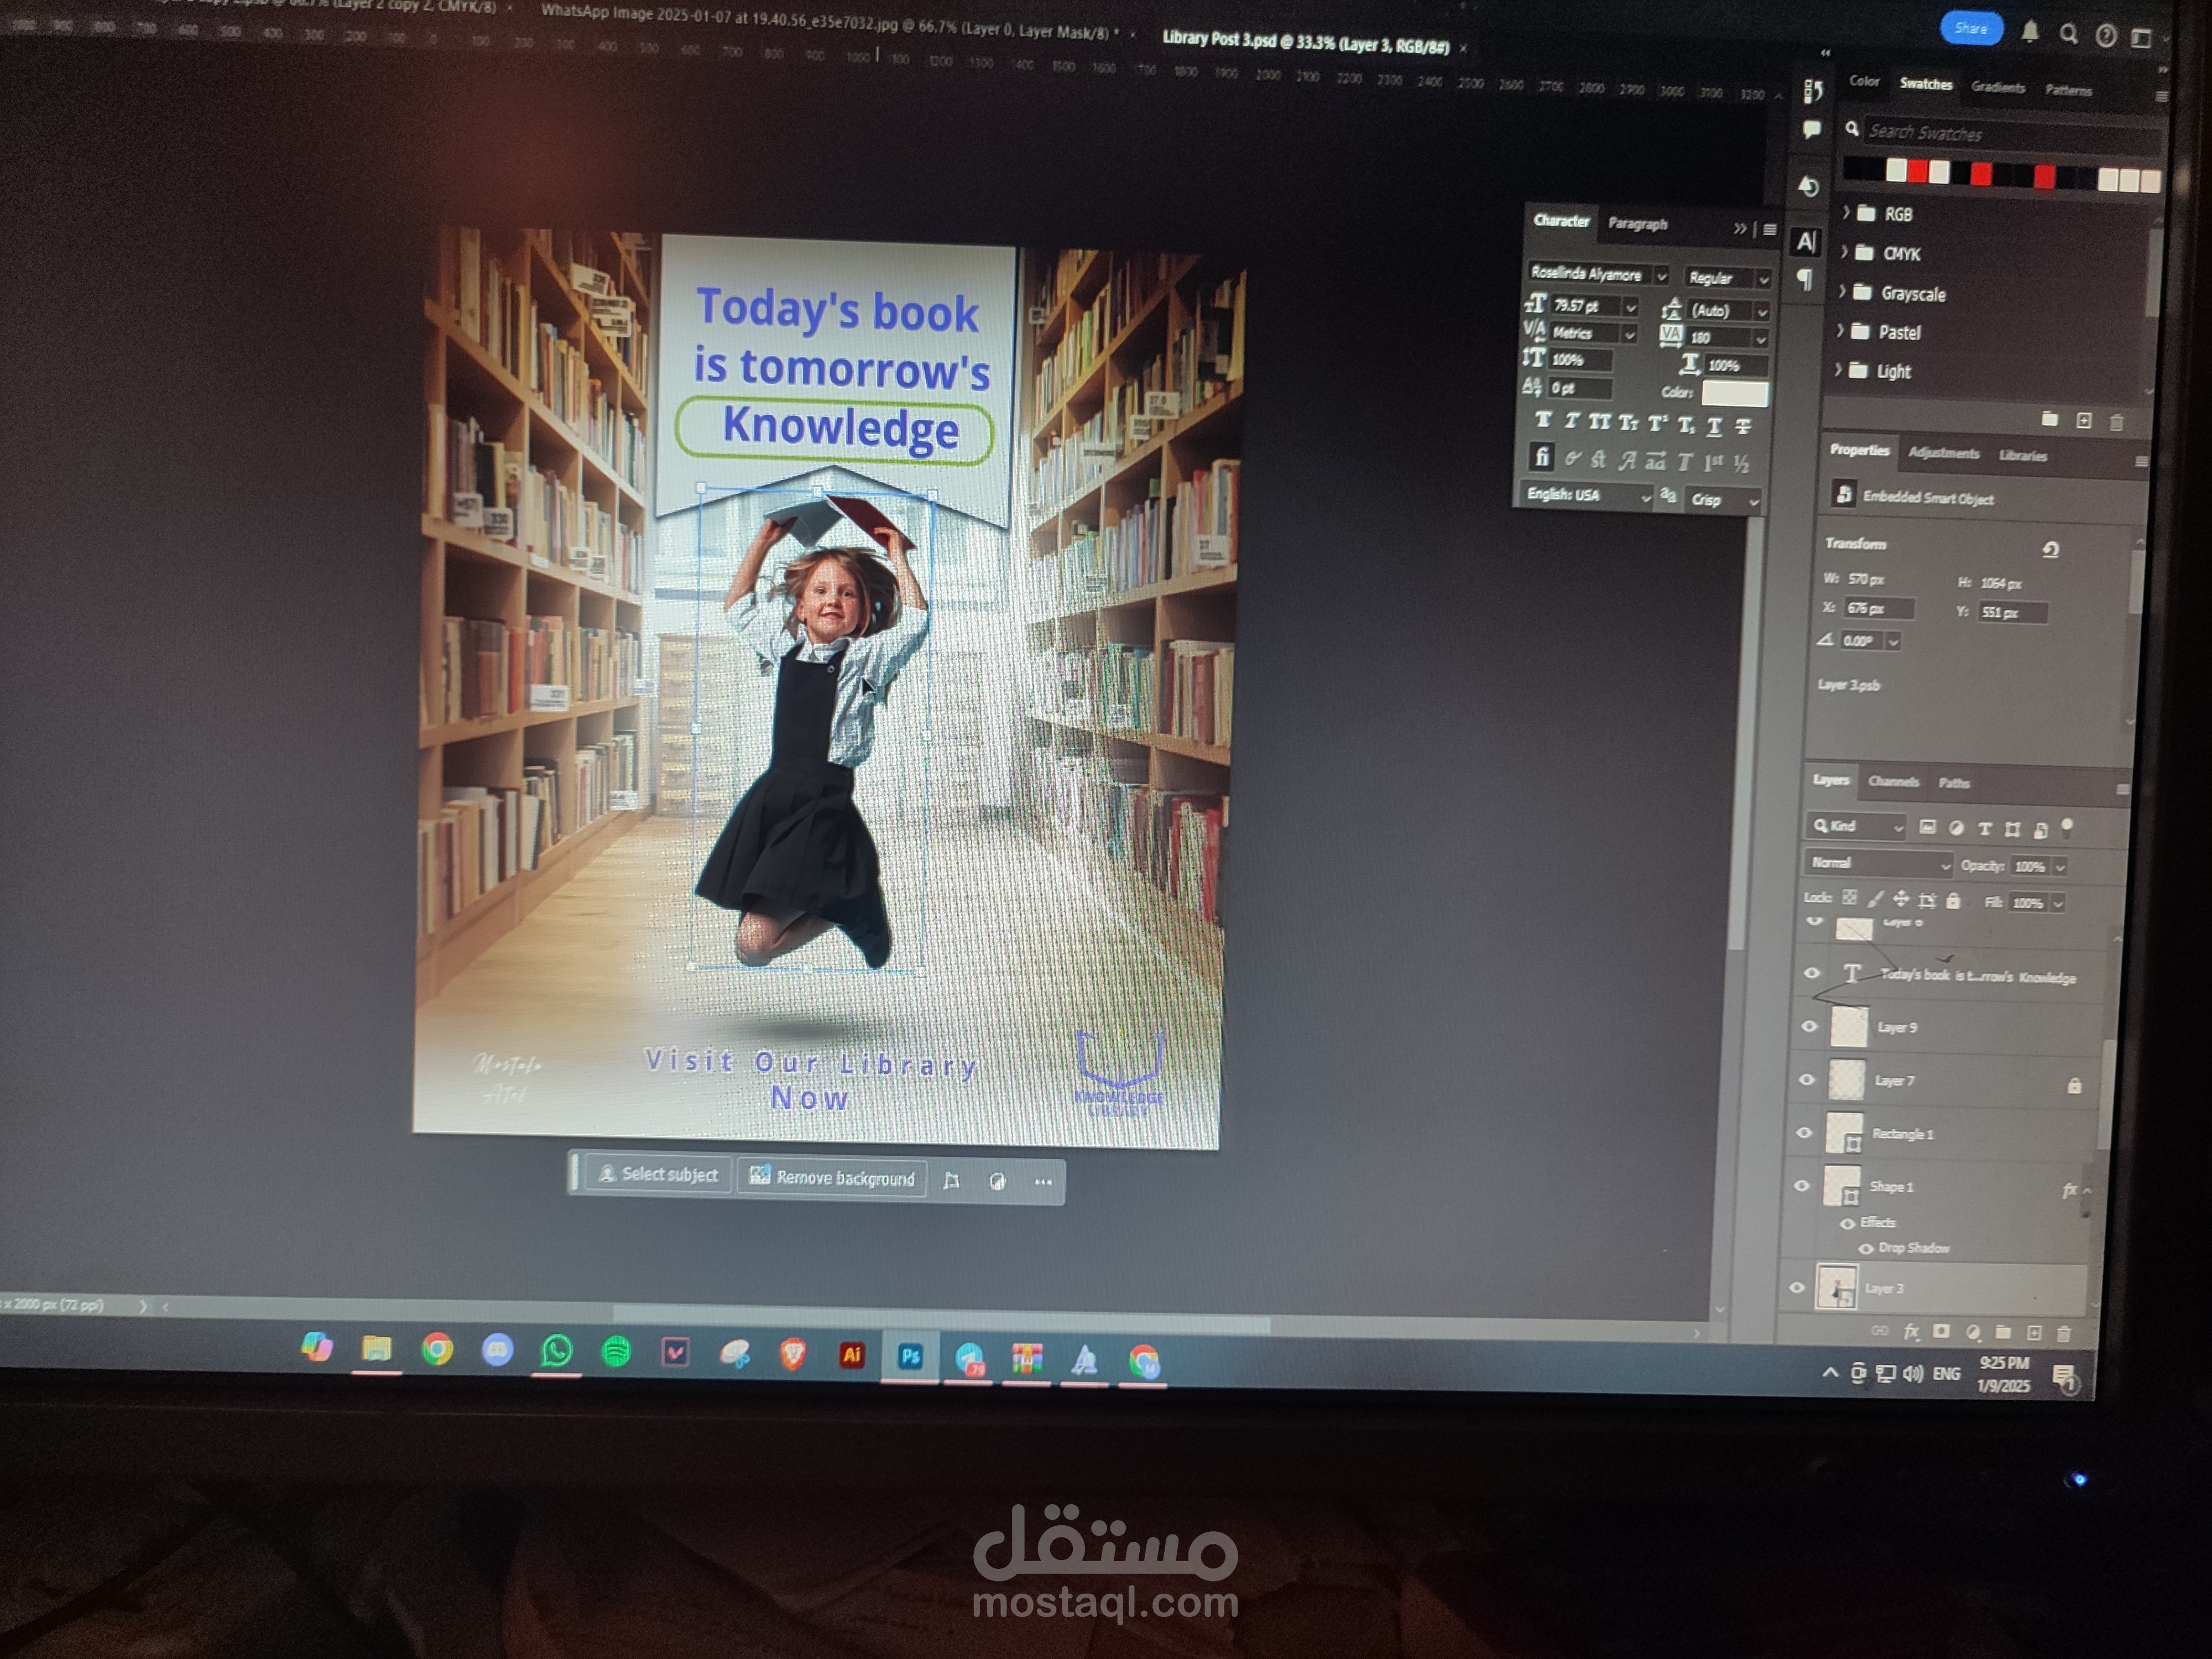Click the Underline text style icon
The width and height of the screenshot is (2212, 1659).
point(1714,426)
